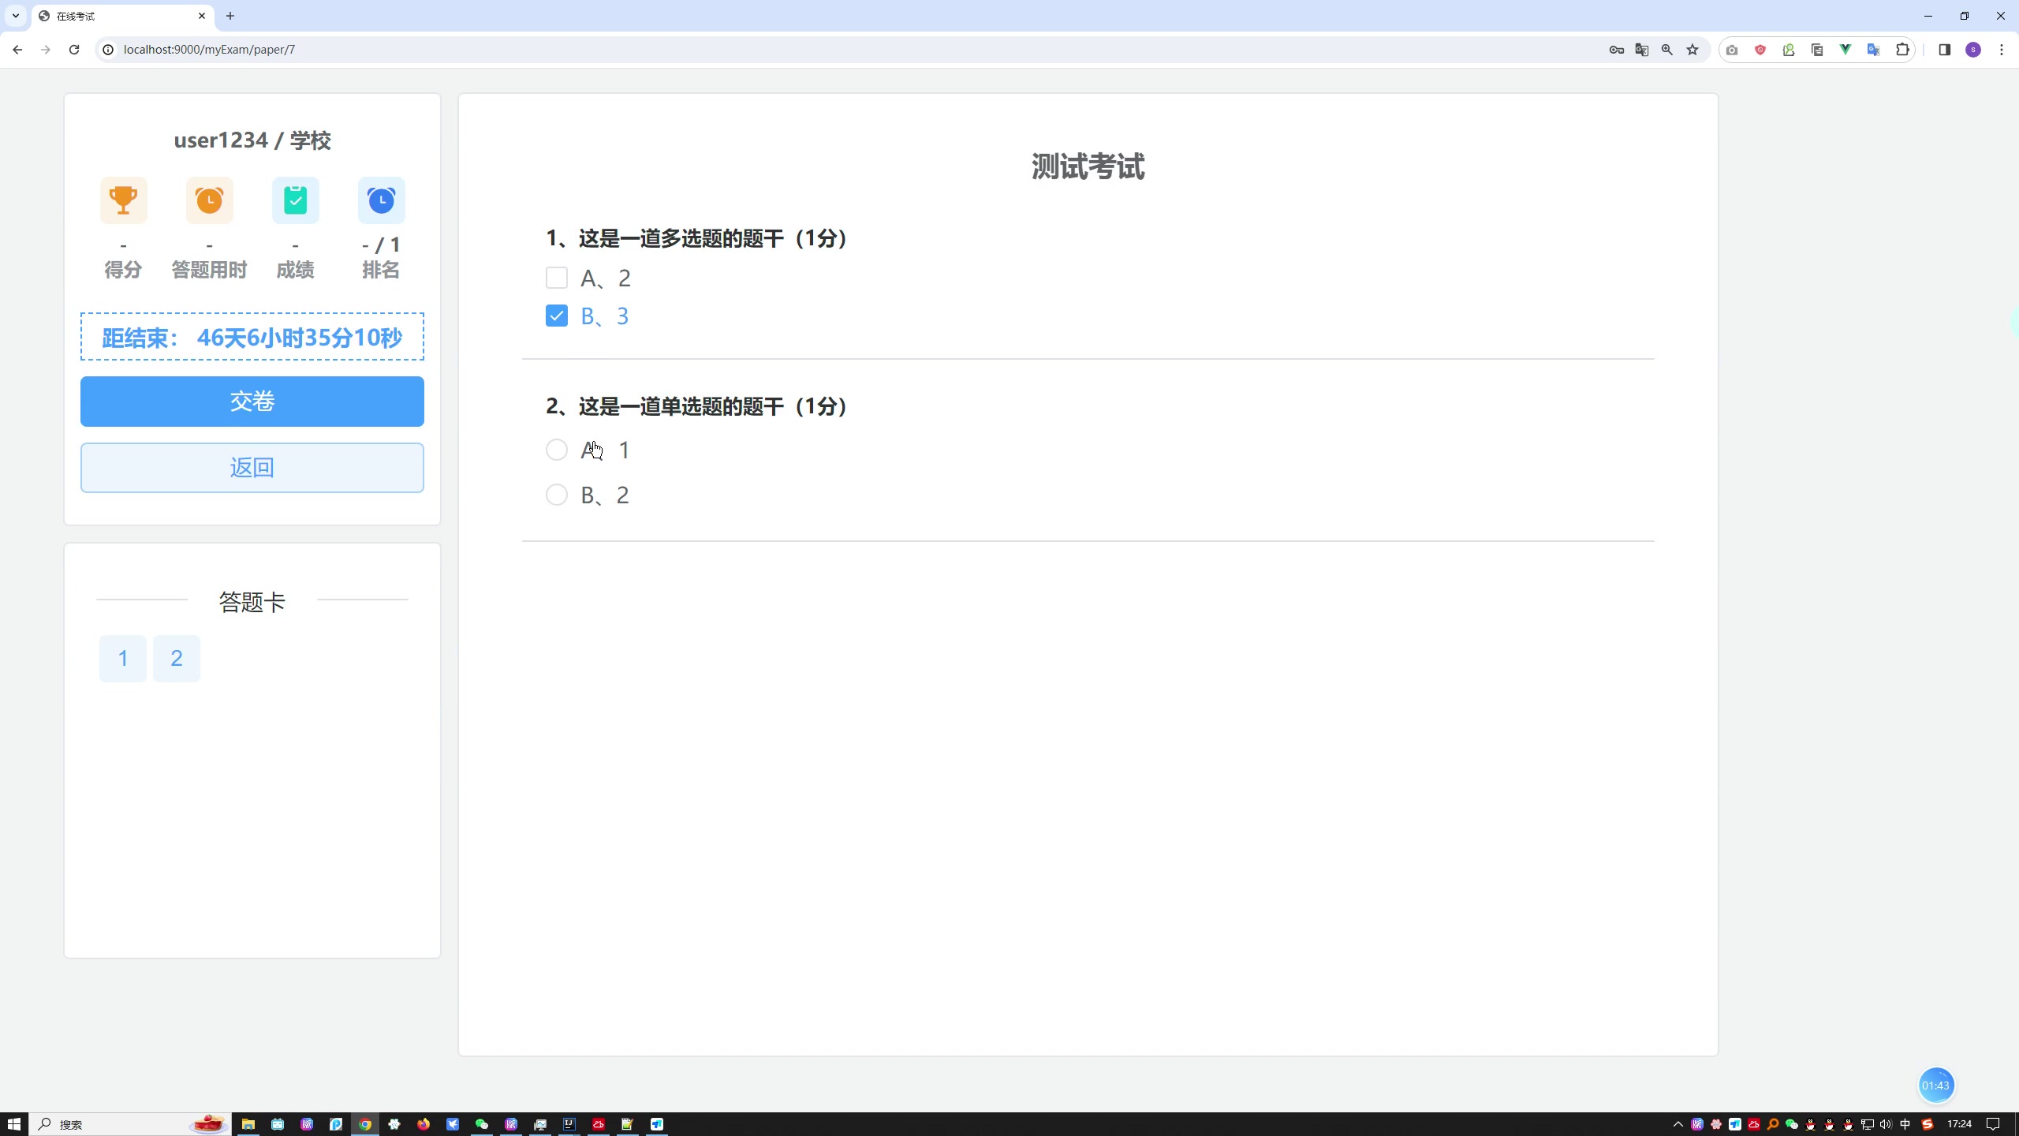Image resolution: width=2019 pixels, height=1136 pixels.
Task: Open File Explorer from the taskbar
Action: pos(248,1124)
